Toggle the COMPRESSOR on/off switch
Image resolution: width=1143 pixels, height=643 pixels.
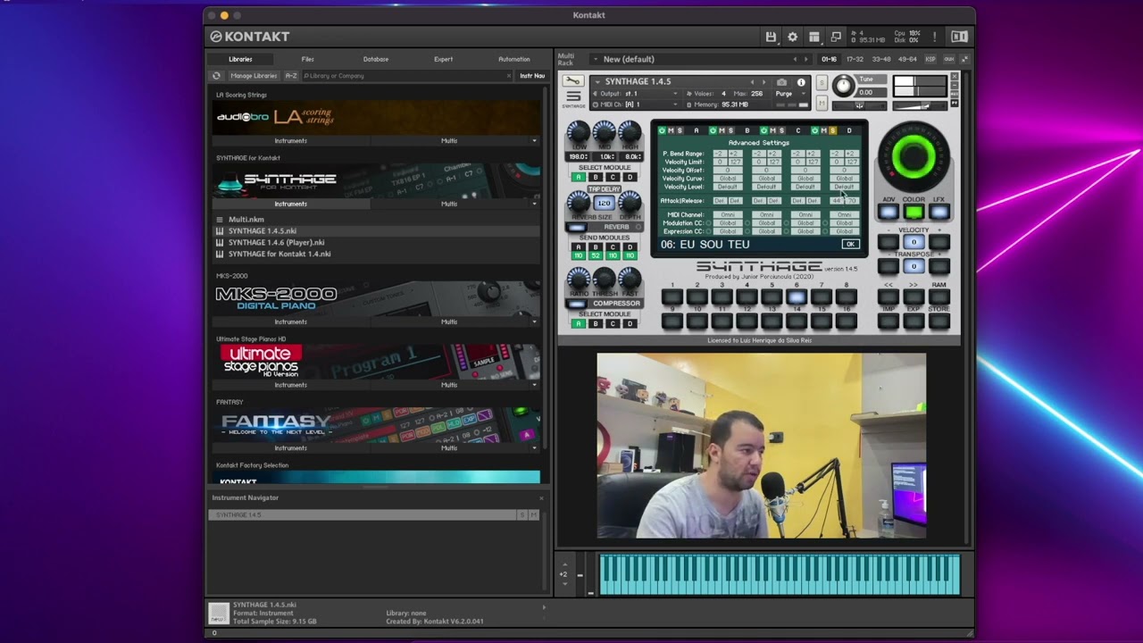pyautogui.click(x=577, y=303)
